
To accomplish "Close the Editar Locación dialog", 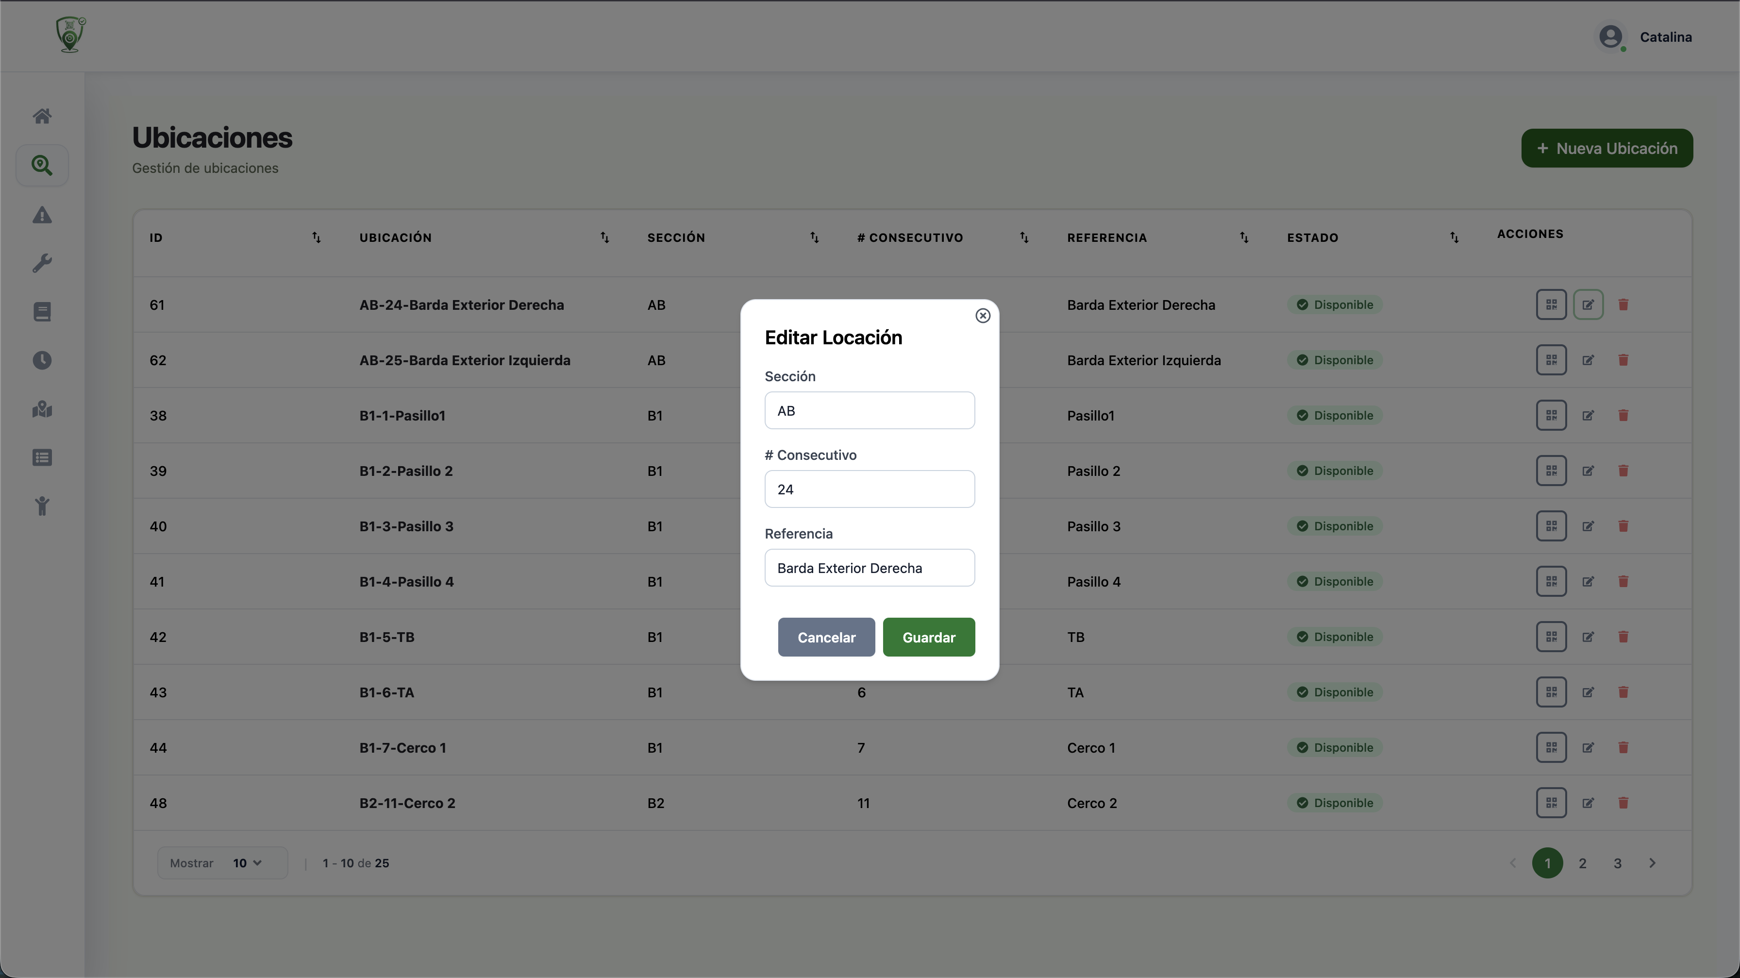I will click(983, 316).
